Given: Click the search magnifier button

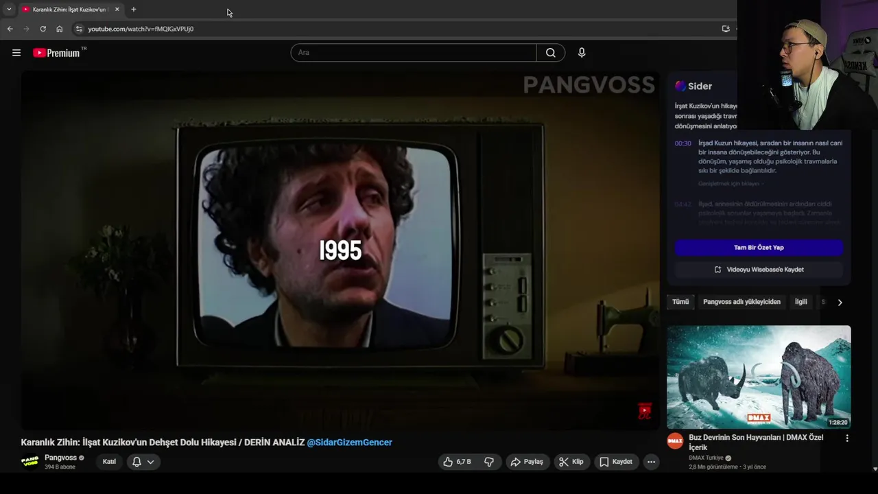Looking at the screenshot, I should (551, 53).
